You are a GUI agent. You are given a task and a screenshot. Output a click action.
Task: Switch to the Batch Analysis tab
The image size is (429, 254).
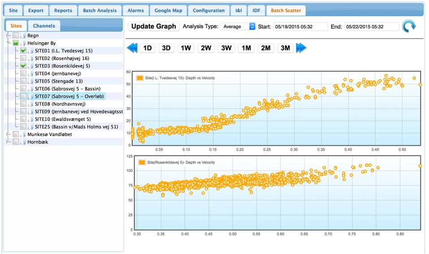100,11
